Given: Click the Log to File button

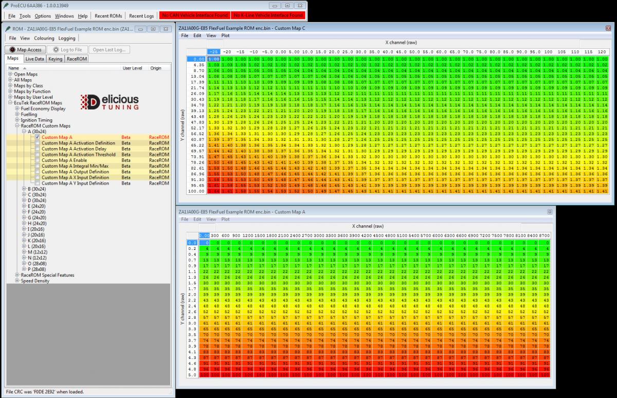Looking at the screenshot, I should click(67, 49).
